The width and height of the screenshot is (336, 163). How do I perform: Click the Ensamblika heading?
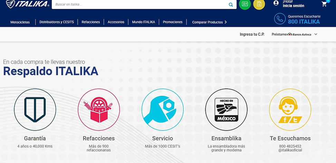point(226,138)
